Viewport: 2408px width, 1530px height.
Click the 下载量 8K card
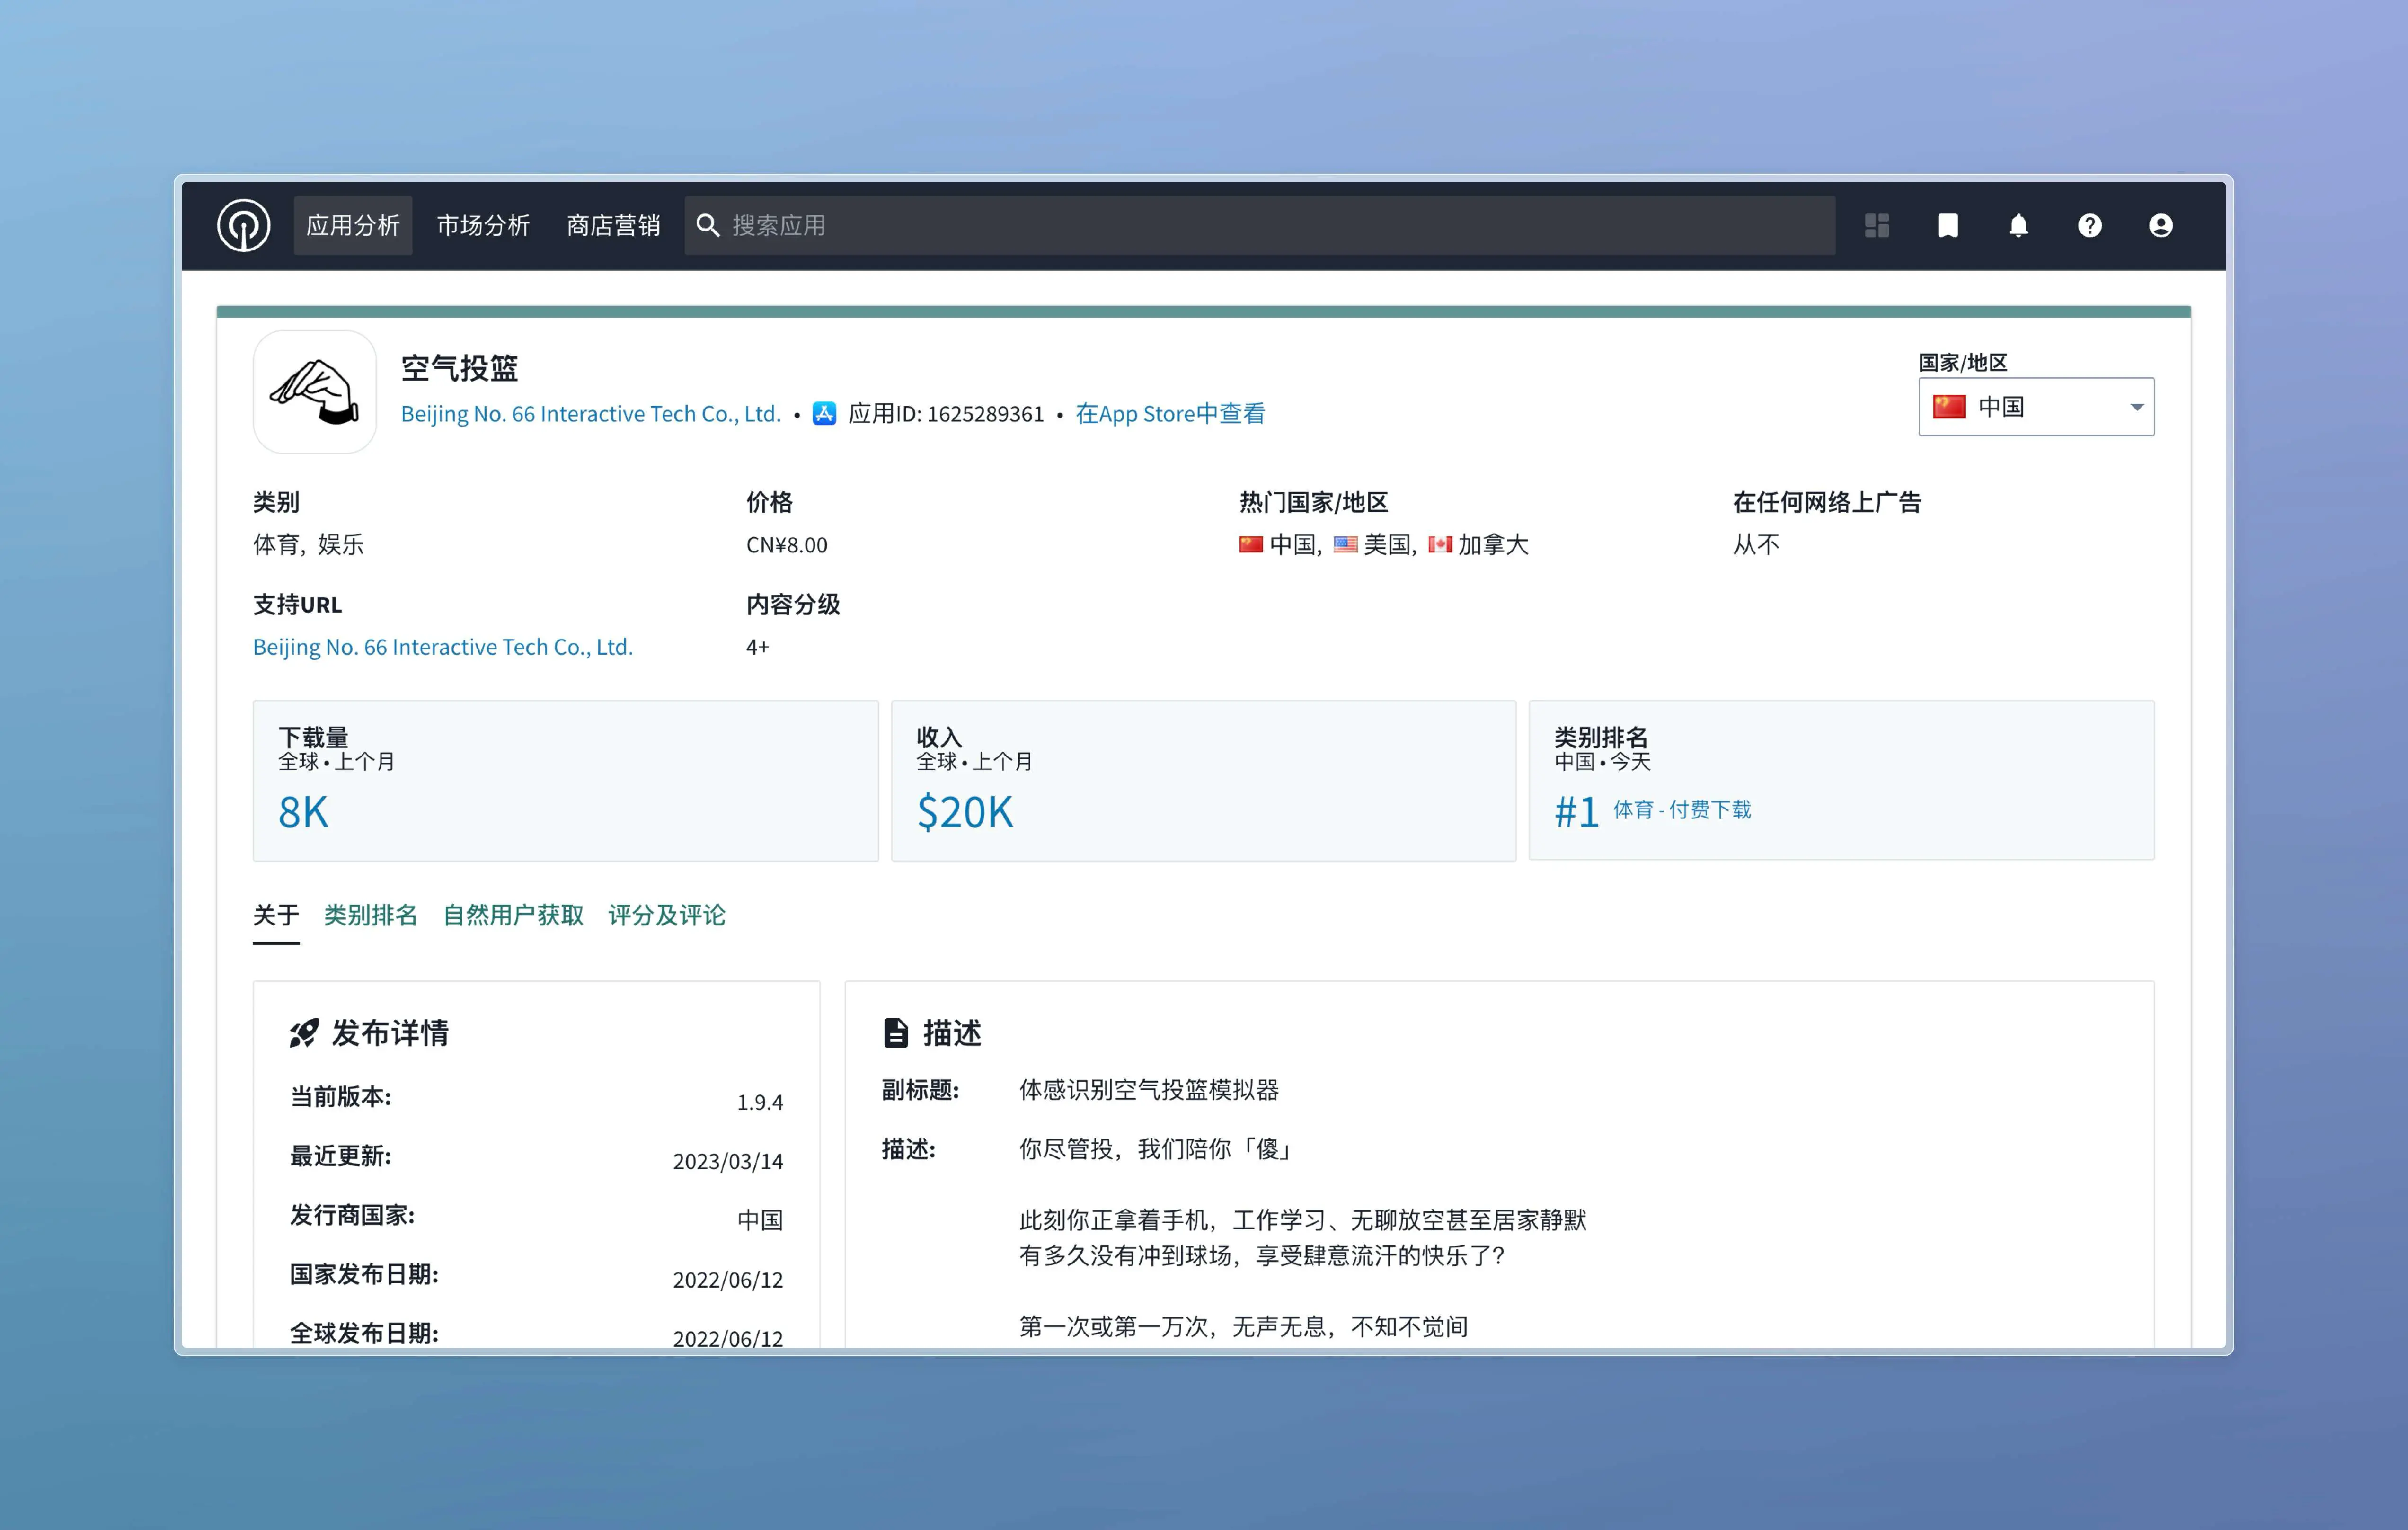coord(566,781)
